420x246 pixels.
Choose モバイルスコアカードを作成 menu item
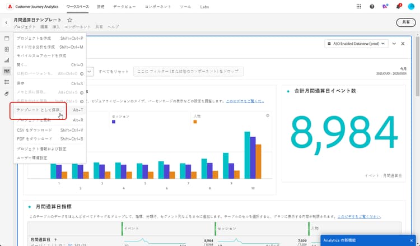pos(50,55)
